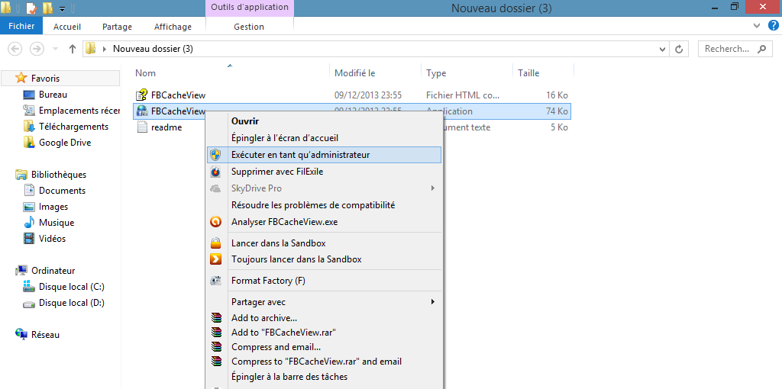The image size is (782, 389).
Task: Open the Fichier tab
Action: 21,27
